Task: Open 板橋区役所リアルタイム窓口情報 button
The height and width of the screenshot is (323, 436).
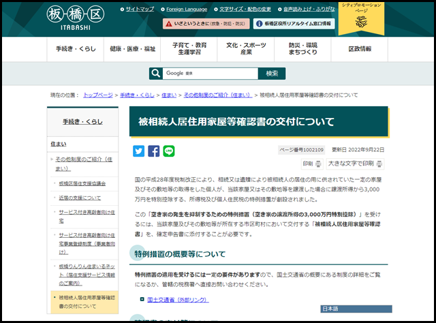Action: [x=294, y=24]
